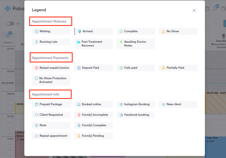Click the Client Requested label
Screen dimensions: 226x158
click(51, 115)
